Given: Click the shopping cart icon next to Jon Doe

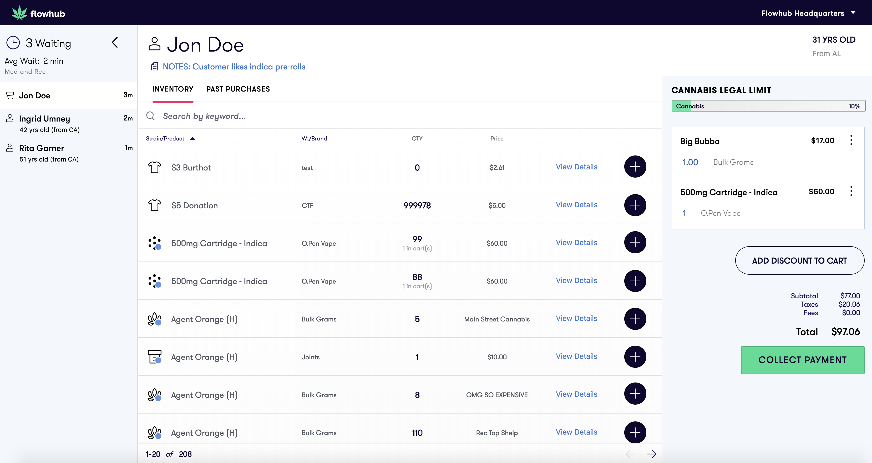Looking at the screenshot, I should pyautogui.click(x=10, y=95).
